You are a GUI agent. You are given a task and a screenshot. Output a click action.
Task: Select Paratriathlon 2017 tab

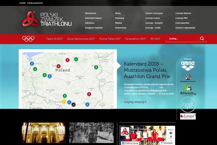pos(136,39)
